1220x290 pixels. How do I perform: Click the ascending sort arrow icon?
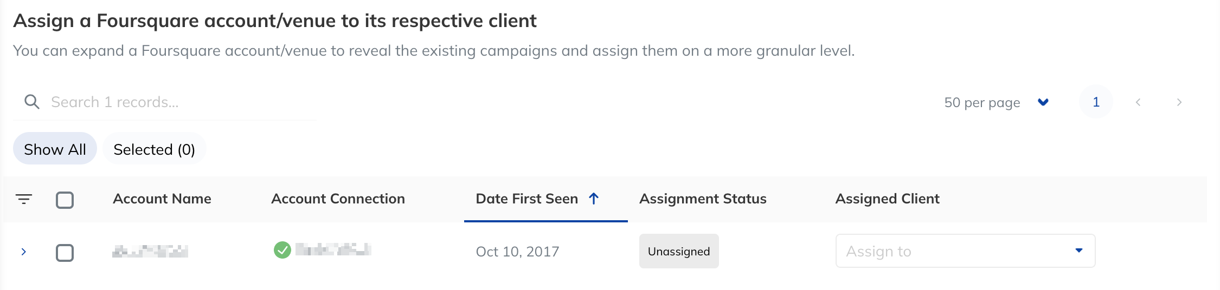tap(594, 199)
